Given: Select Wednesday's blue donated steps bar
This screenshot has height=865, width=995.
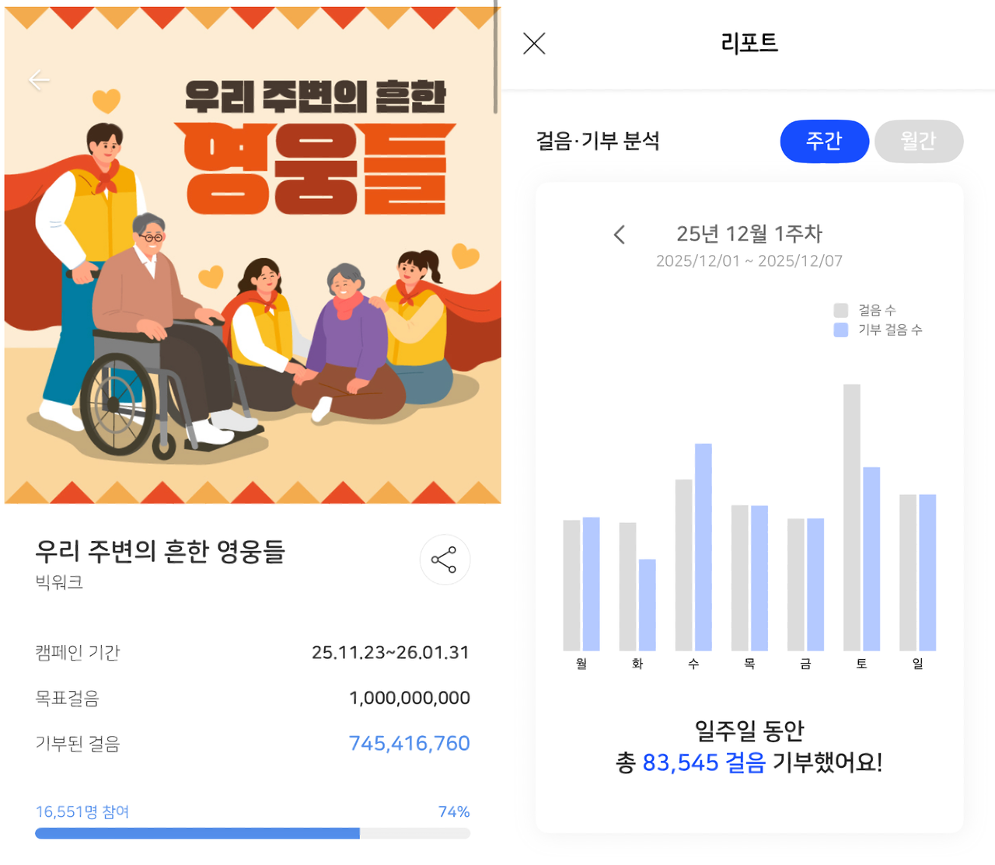Looking at the screenshot, I should click(x=703, y=547).
